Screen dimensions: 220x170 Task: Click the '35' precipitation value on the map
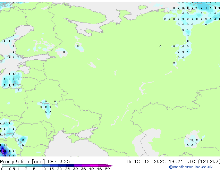5,151
